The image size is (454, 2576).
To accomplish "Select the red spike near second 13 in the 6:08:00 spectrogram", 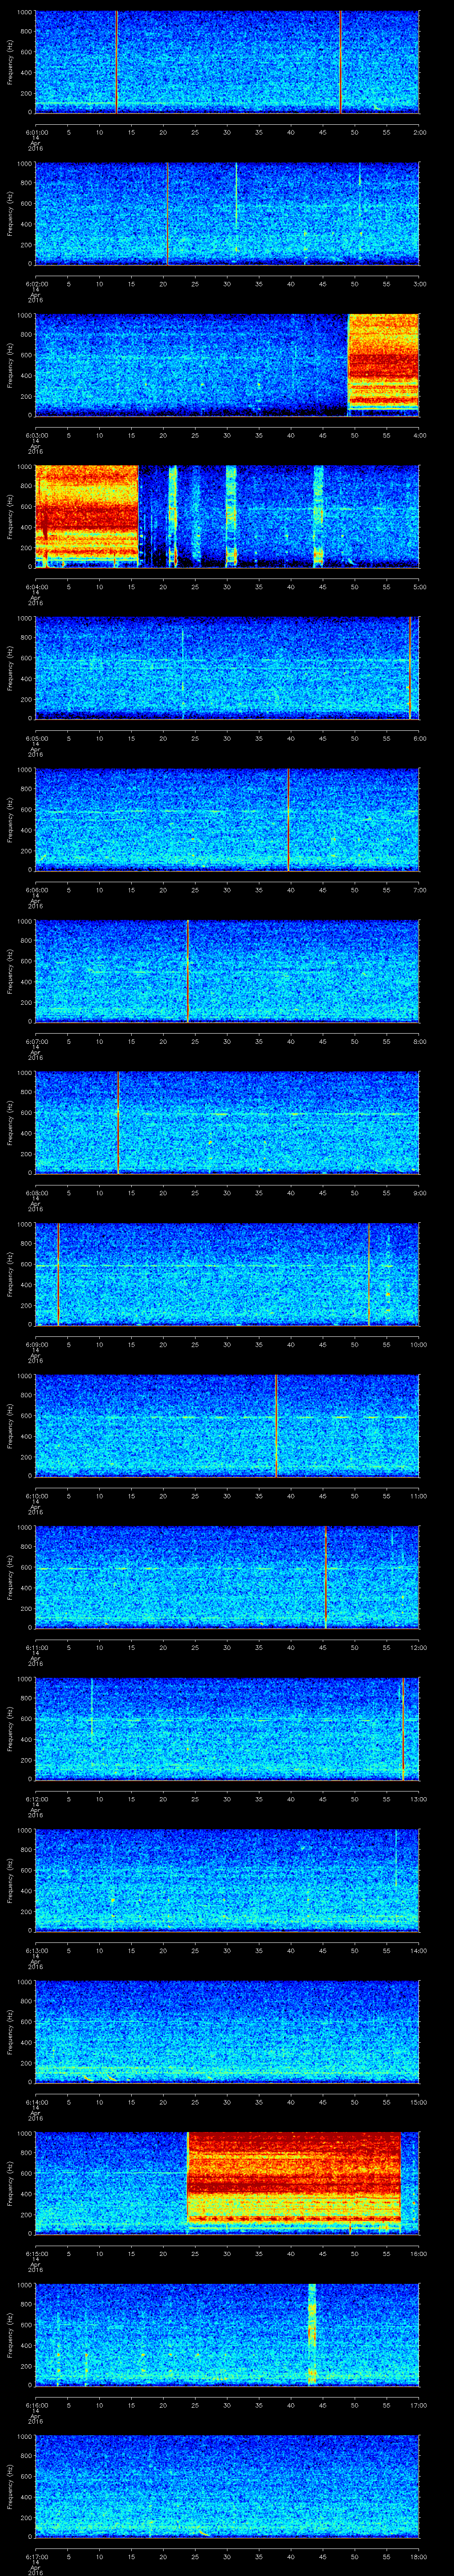I will [118, 1123].
